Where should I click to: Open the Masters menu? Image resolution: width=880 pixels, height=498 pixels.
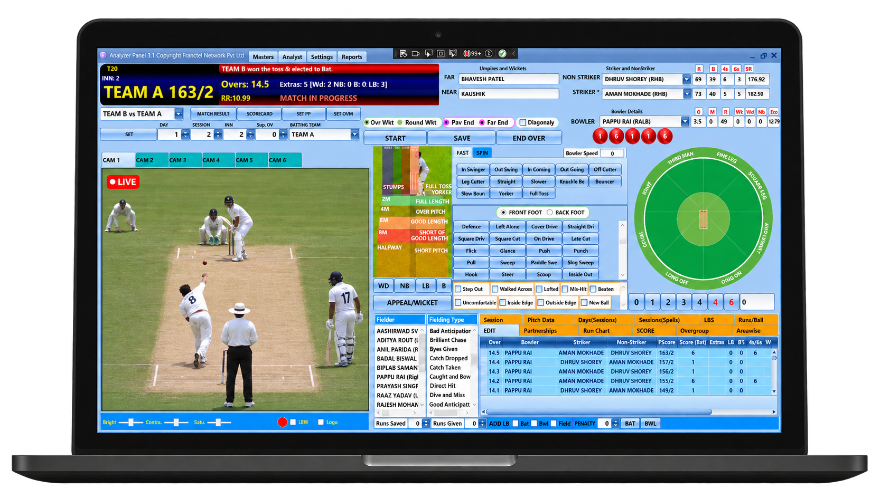(x=263, y=57)
